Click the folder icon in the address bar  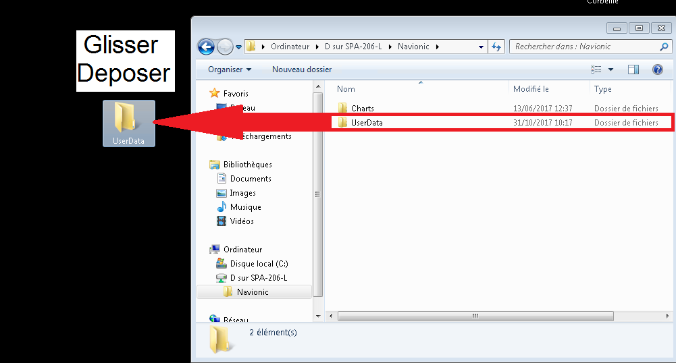click(x=251, y=47)
